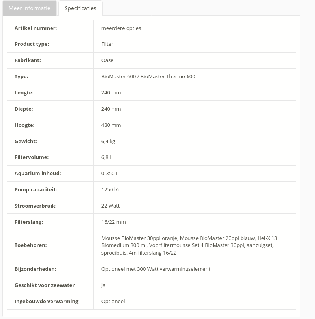315x319 pixels.
Task: Switch to the Meer informatie tab
Action: 29,8
